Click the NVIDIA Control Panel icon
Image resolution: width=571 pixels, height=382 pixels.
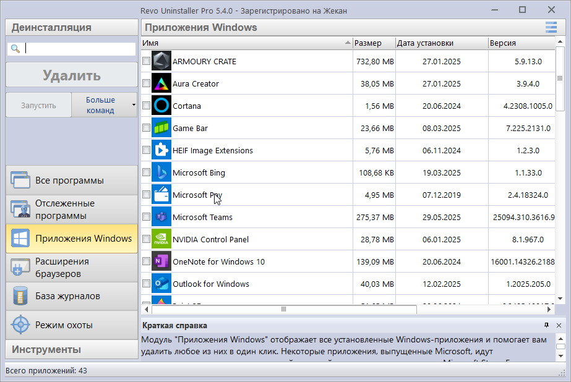(x=161, y=239)
